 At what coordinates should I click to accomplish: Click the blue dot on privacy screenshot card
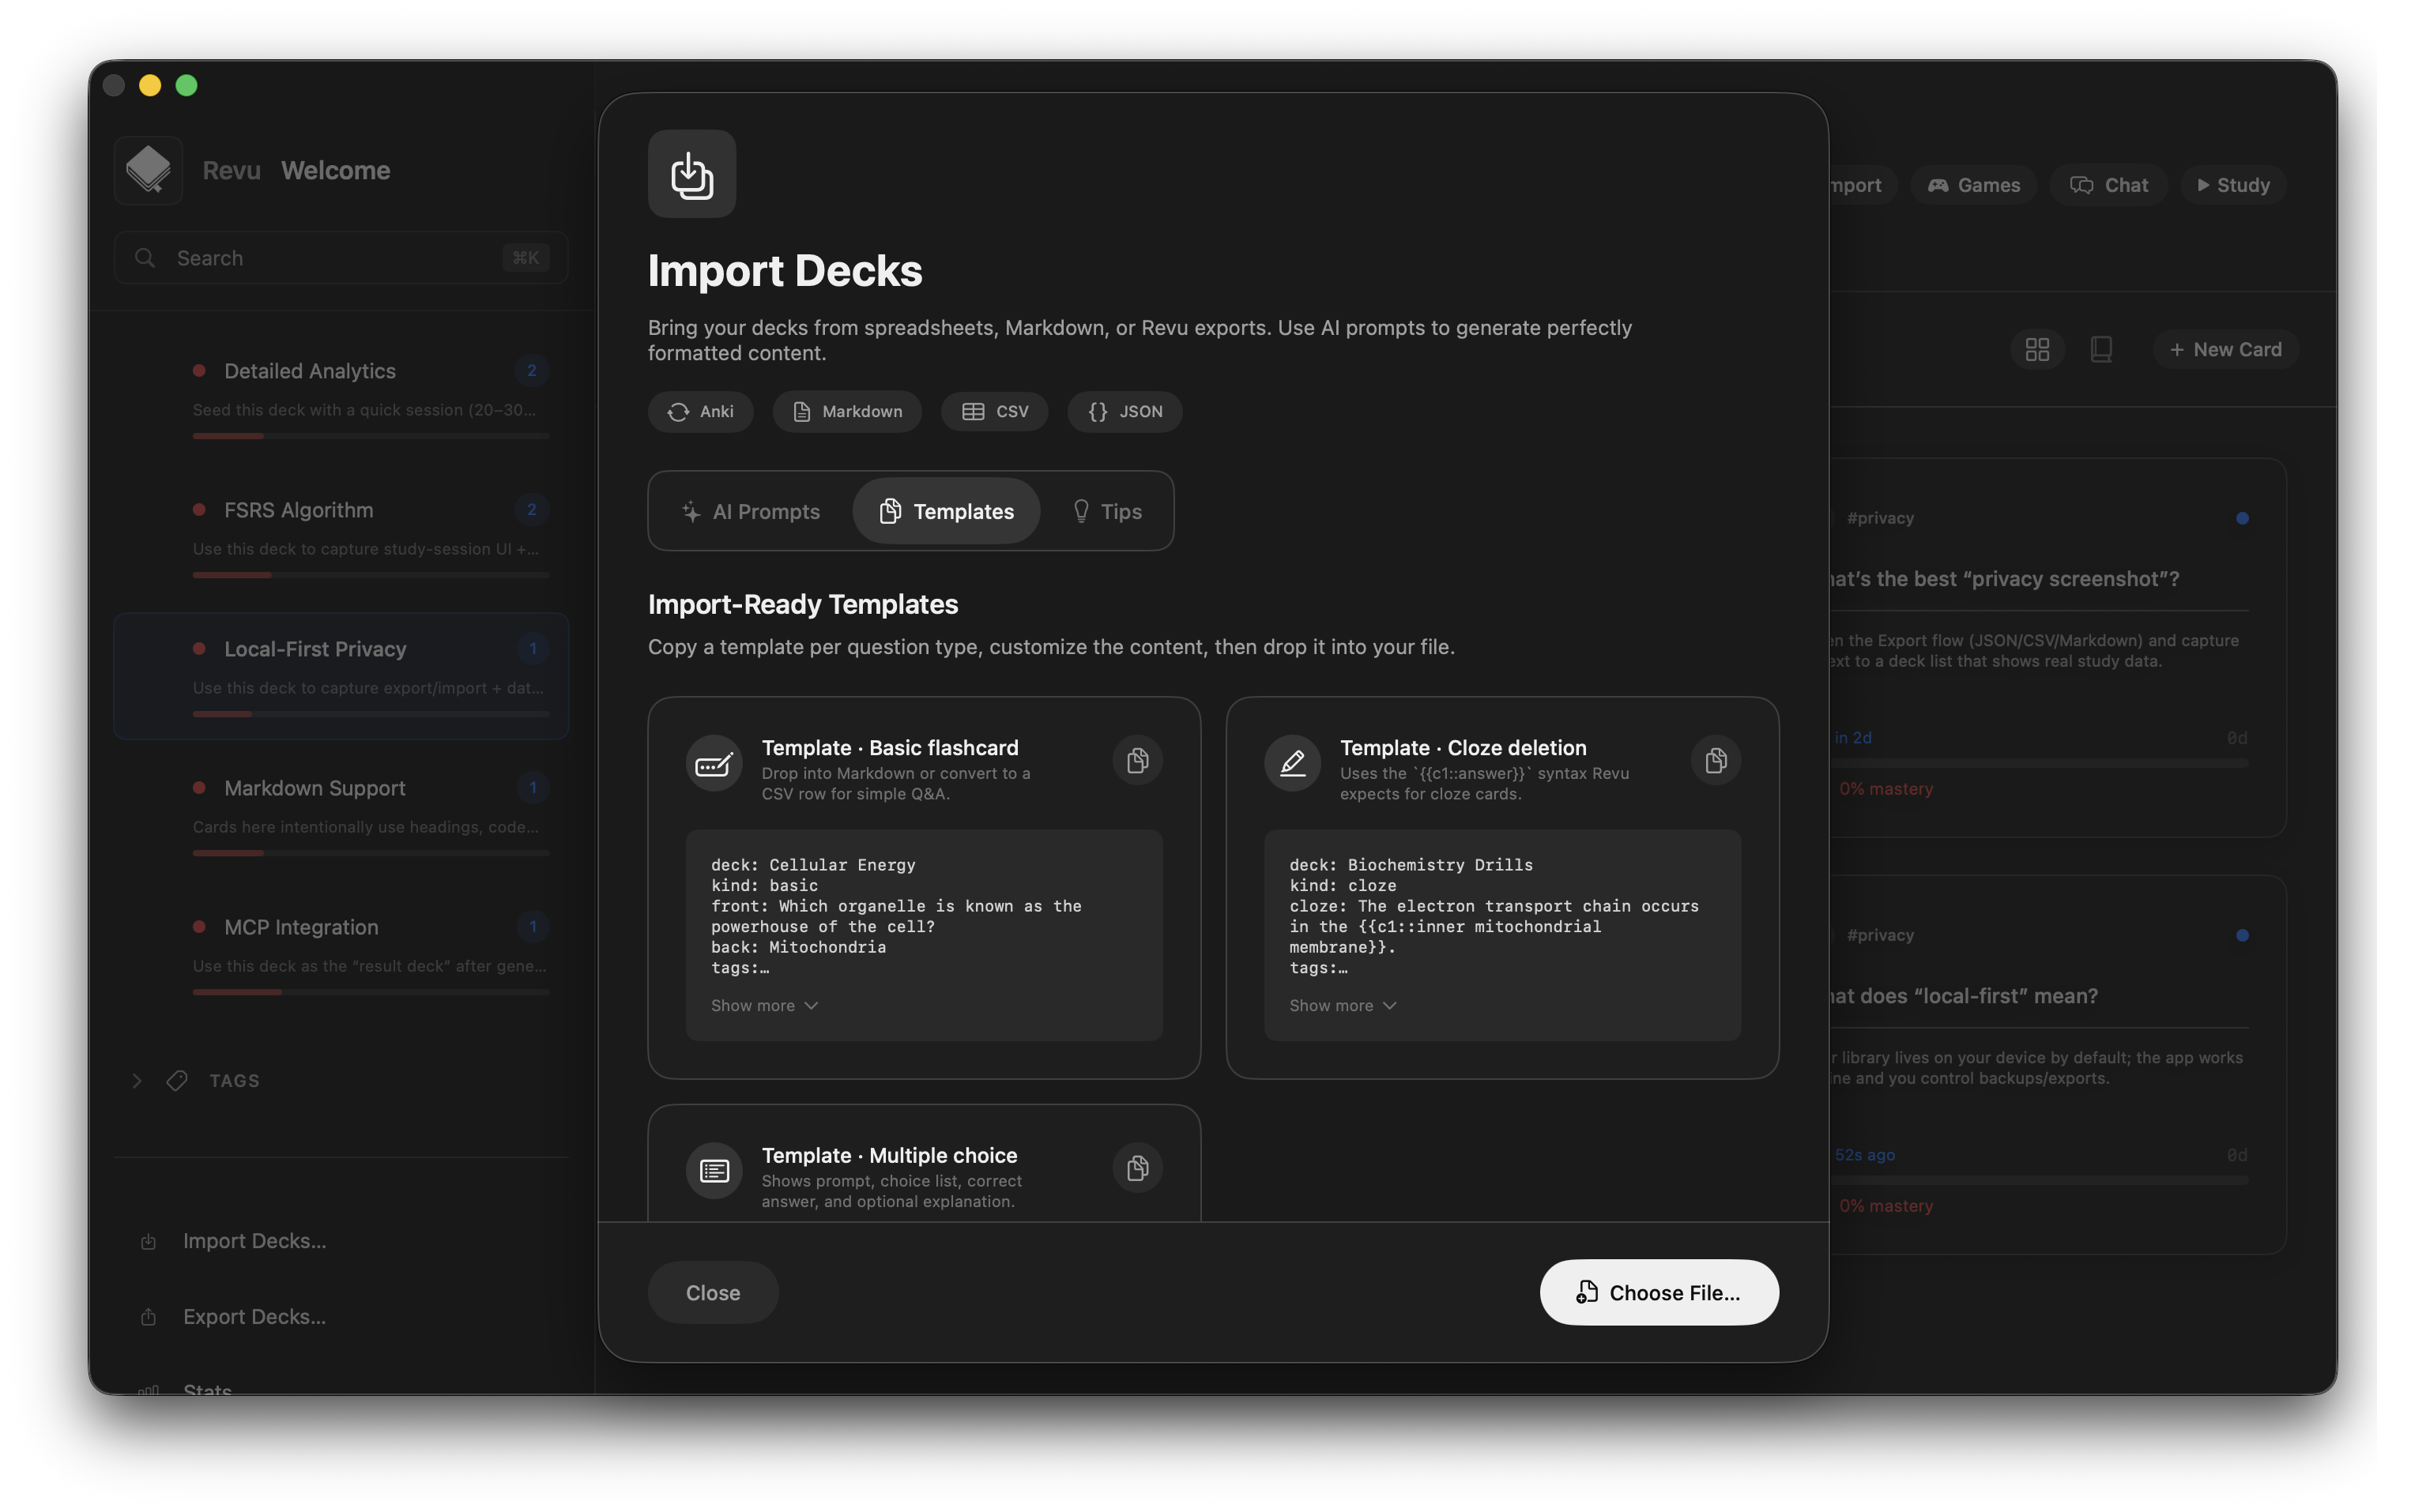coord(2241,518)
